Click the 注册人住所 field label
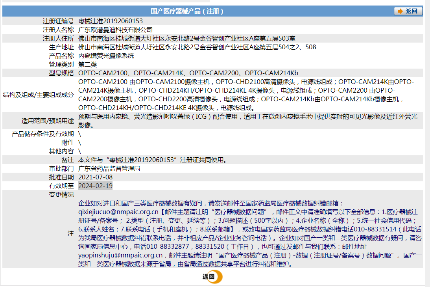Screen dimensions: 430x287 coord(58,39)
